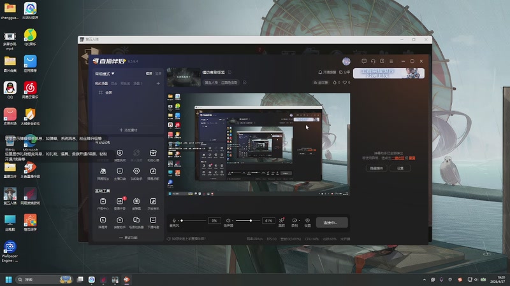Open the dropdown arrow beside the microphone icon

coord(178,221)
